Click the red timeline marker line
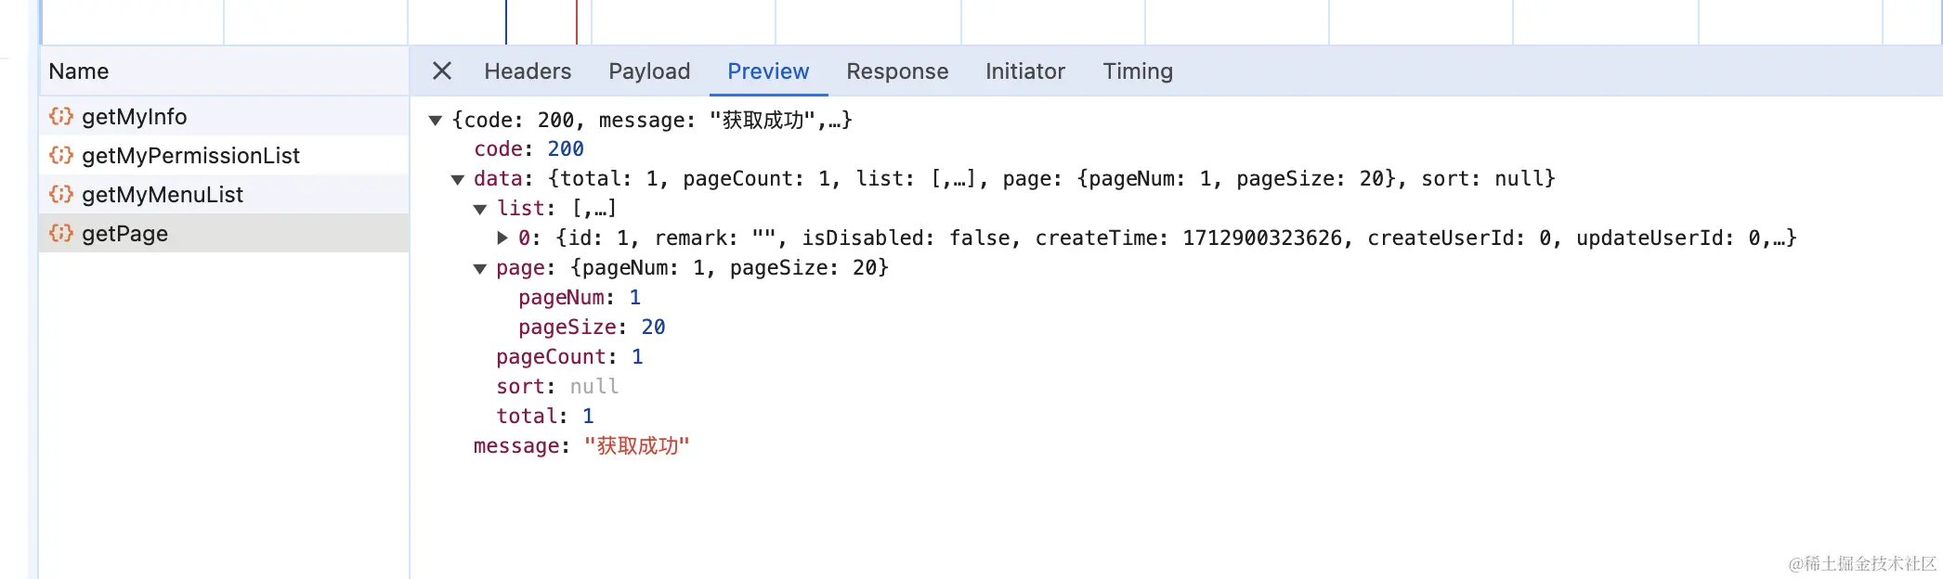 tap(577, 22)
